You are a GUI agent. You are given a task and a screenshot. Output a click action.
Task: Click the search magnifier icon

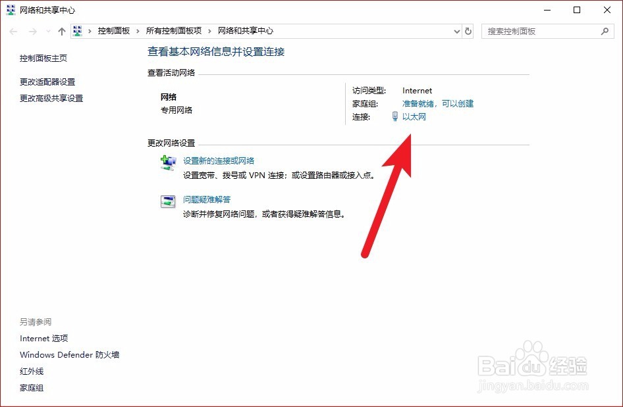tap(605, 31)
